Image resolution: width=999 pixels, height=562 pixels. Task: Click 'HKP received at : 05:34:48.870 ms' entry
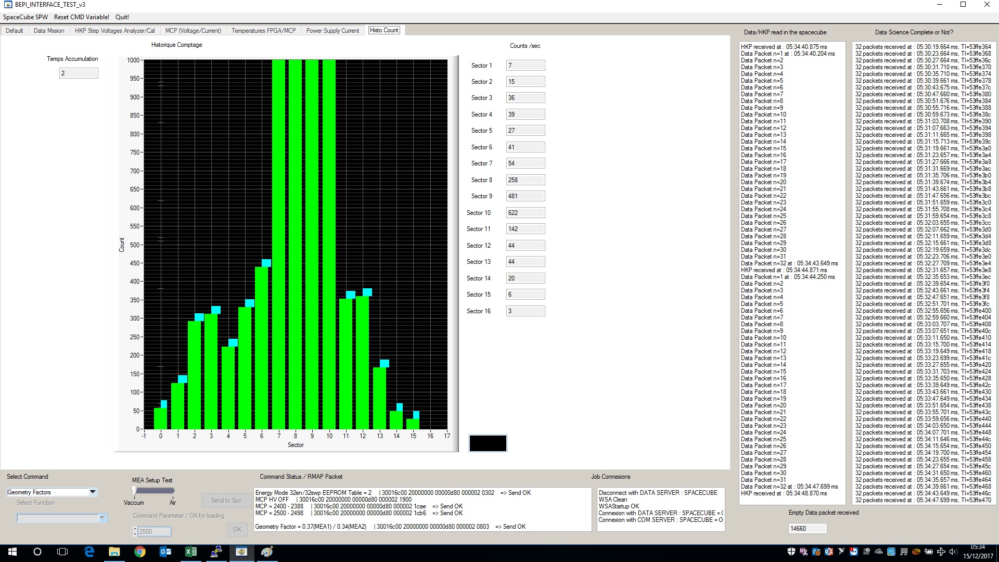click(784, 493)
